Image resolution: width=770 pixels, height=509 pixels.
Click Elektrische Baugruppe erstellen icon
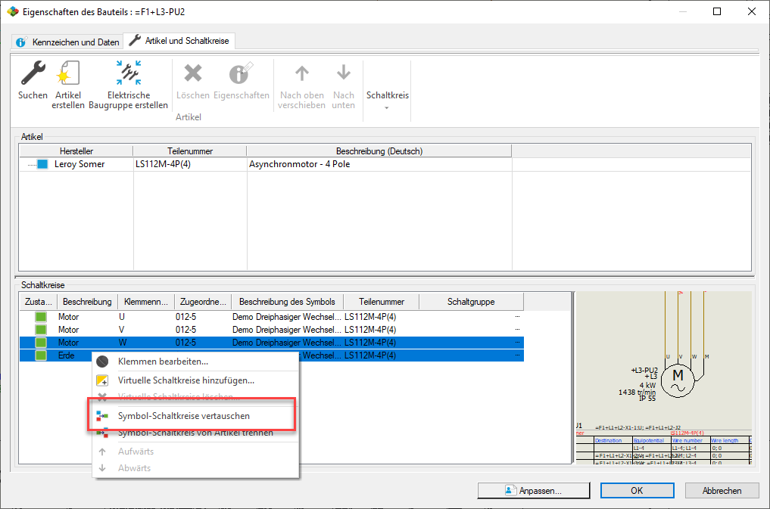click(128, 73)
